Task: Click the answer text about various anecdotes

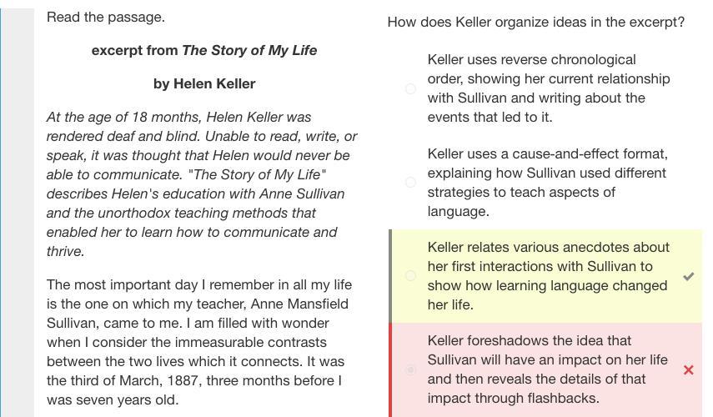Action: [549, 276]
